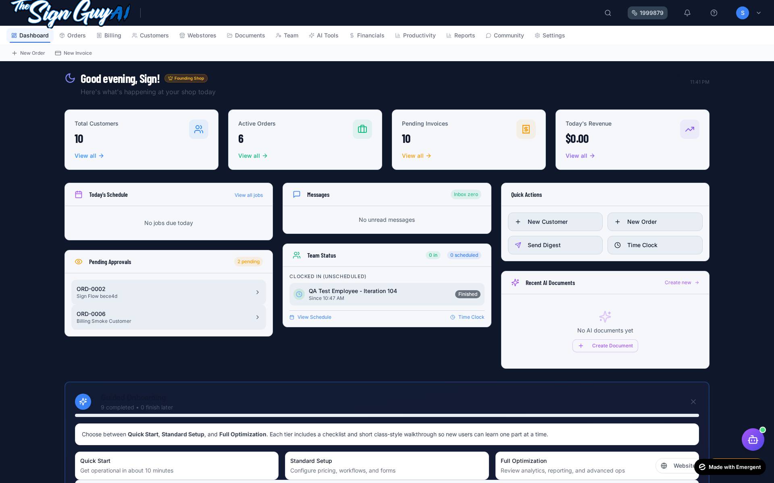
Task: Expand the ORD-0002 approval chevron
Action: click(258, 292)
